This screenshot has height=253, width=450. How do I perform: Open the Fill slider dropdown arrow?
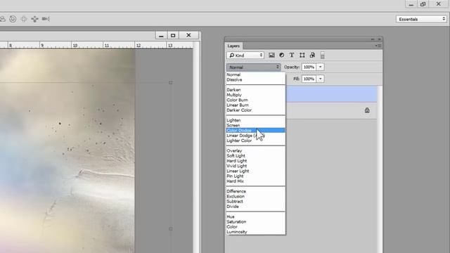[x=321, y=79]
